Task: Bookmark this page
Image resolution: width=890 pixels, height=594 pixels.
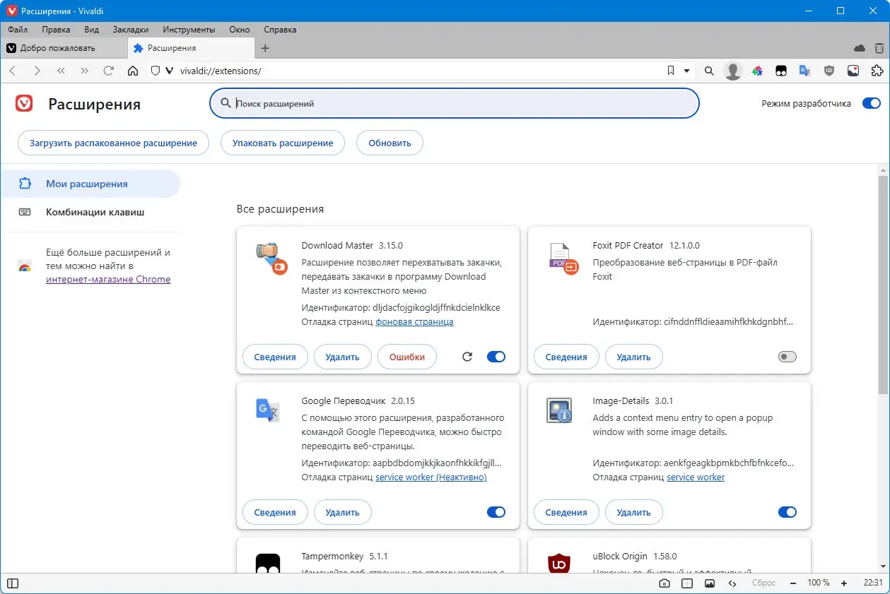Action: (x=671, y=71)
